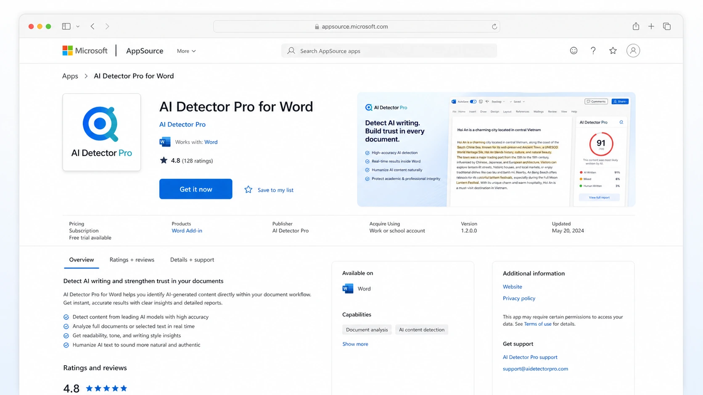703x395 pixels.
Task: Click the rating stars beside 4.8
Action: (x=106, y=388)
